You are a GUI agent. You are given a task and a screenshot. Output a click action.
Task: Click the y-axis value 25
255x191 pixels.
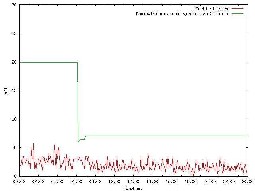coord(14,33)
